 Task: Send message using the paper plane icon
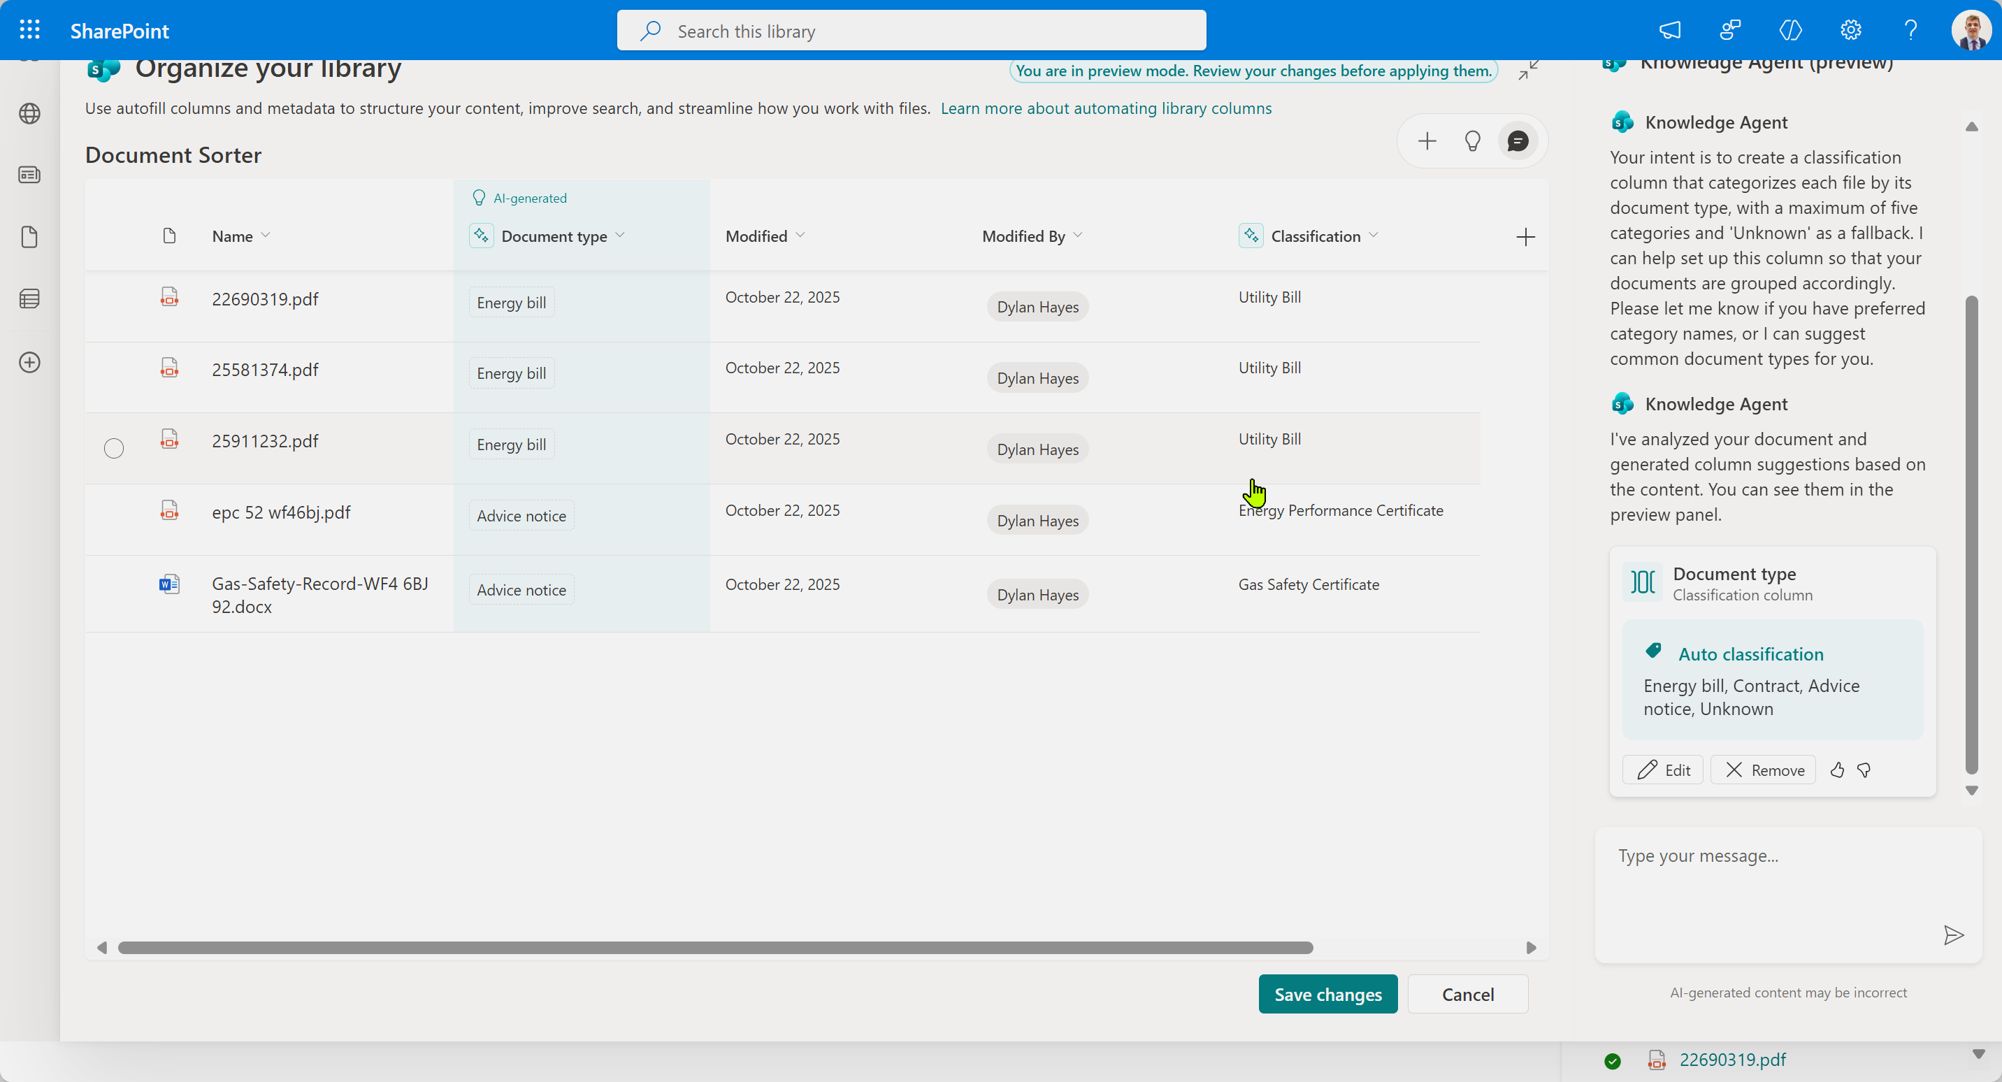click(1953, 935)
